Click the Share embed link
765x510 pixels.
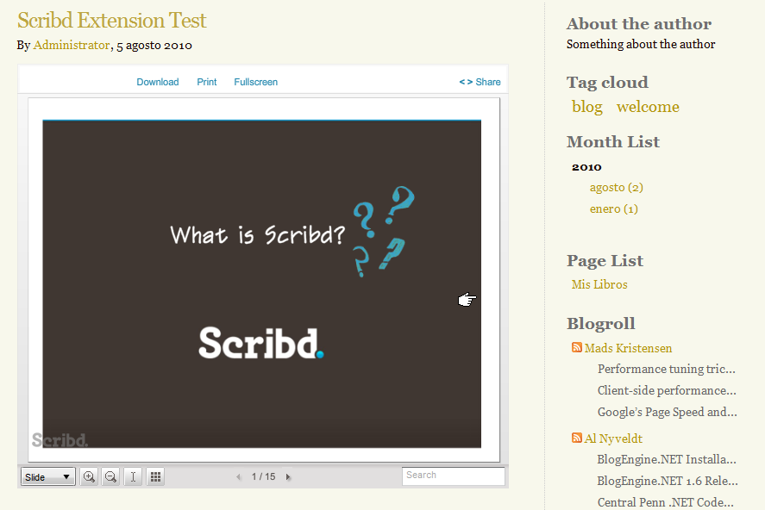click(x=480, y=82)
